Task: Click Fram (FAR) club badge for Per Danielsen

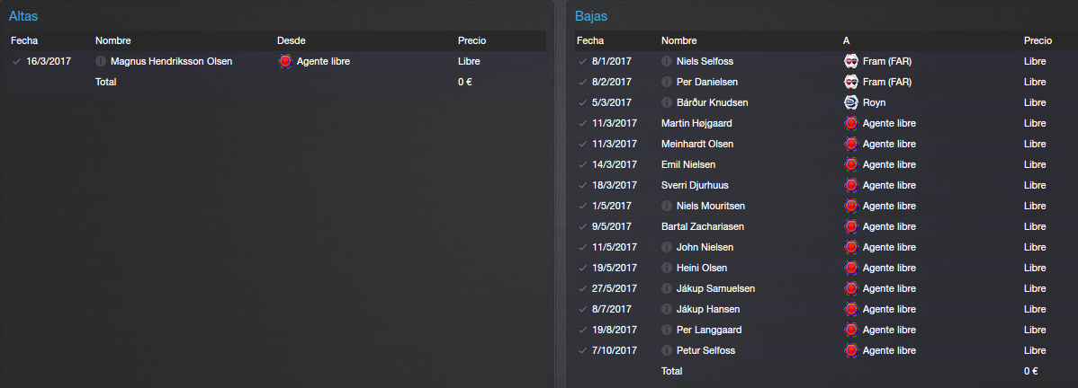Action: click(850, 82)
